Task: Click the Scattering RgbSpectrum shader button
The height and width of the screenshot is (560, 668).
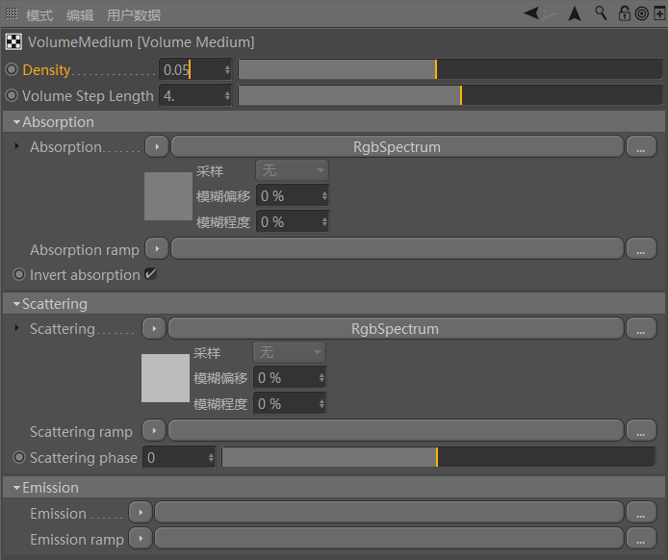Action: tap(395, 329)
